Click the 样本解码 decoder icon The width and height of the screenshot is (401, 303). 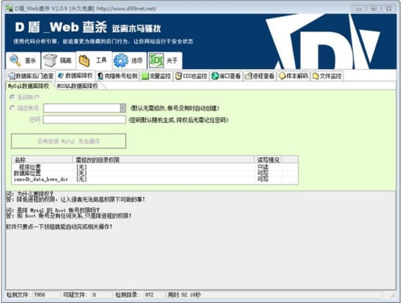(x=281, y=75)
